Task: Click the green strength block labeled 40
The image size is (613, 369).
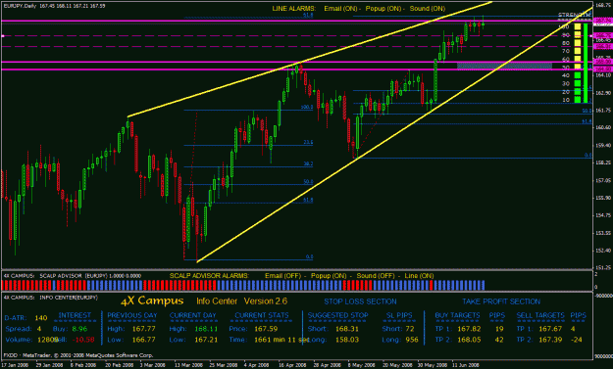Action: (577, 75)
